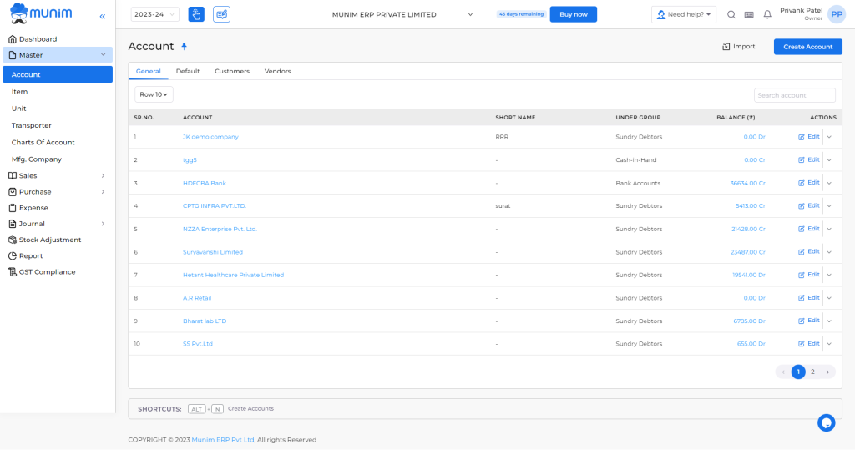Click the 45 days remaining badge
This screenshot has width=855, height=450.
click(x=521, y=14)
